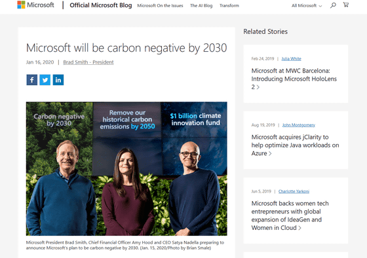This screenshot has width=367, height=258.
Task: Click the Aug 19, 2019 date
Action: tap(263, 125)
